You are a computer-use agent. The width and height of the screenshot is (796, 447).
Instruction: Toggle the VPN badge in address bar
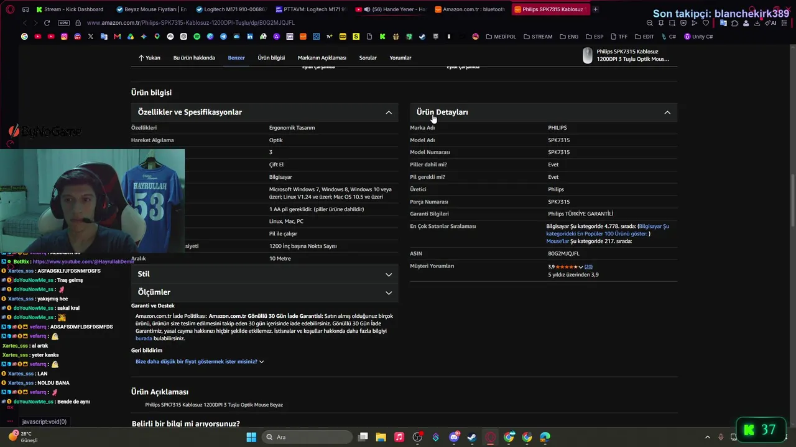[63, 23]
